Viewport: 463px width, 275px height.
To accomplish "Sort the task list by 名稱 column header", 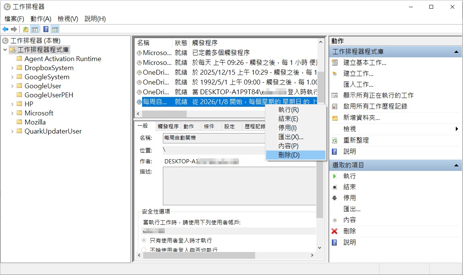I will 153,43.
